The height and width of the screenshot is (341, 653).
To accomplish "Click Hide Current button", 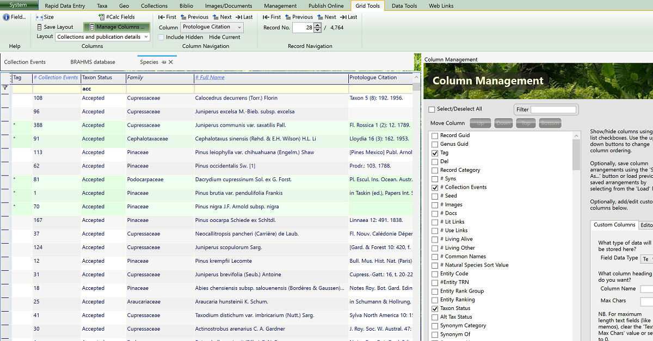I will [225, 37].
